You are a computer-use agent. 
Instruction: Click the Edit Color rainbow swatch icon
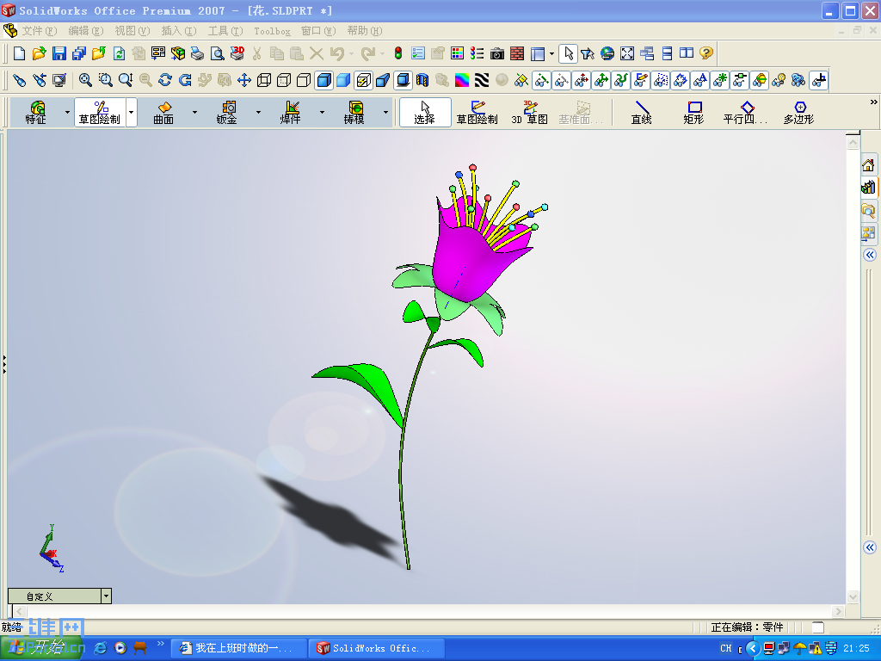coord(461,80)
